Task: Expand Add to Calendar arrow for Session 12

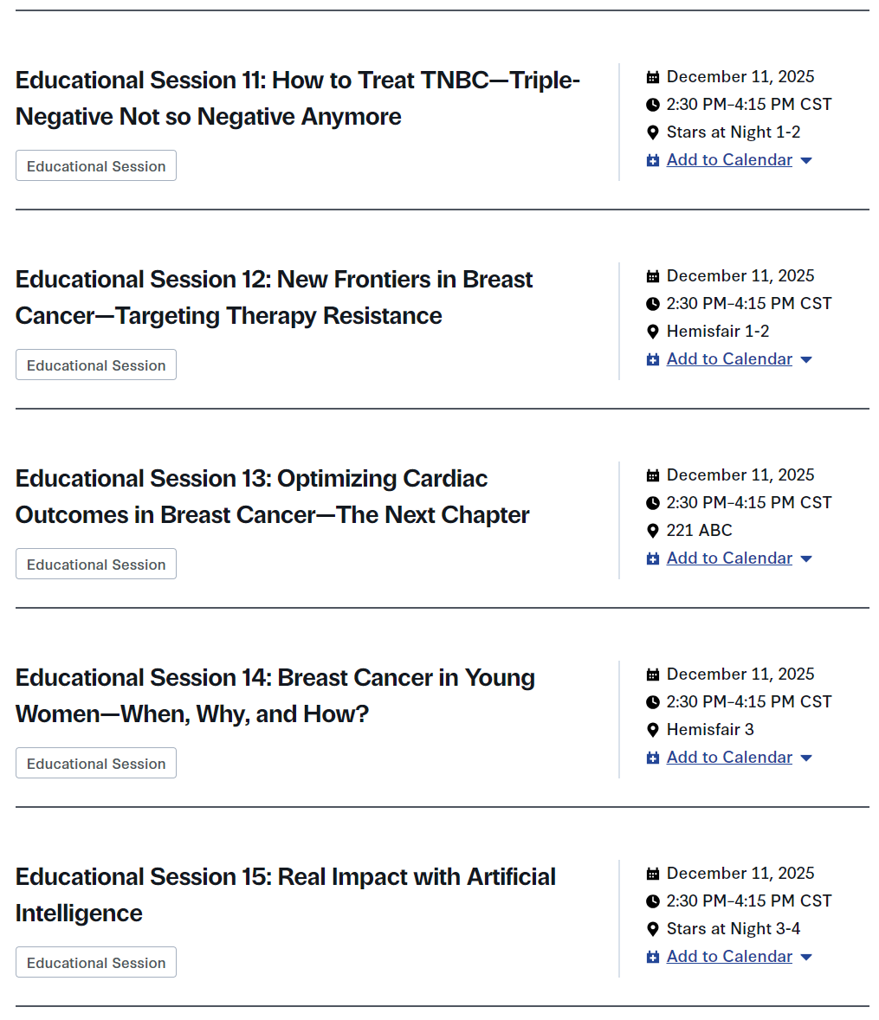Action: [806, 360]
